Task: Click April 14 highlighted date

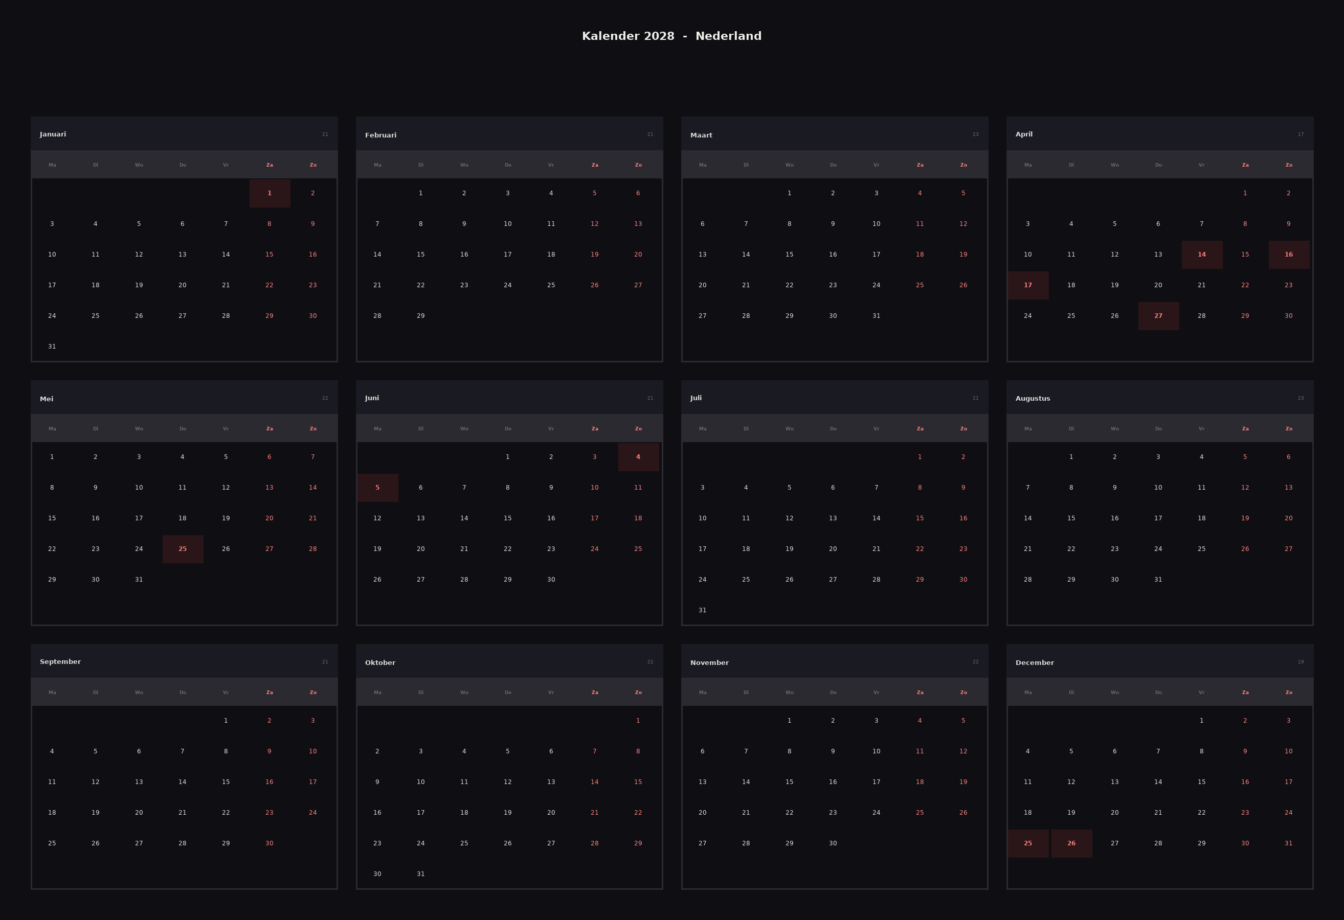Action: [x=1202, y=254]
